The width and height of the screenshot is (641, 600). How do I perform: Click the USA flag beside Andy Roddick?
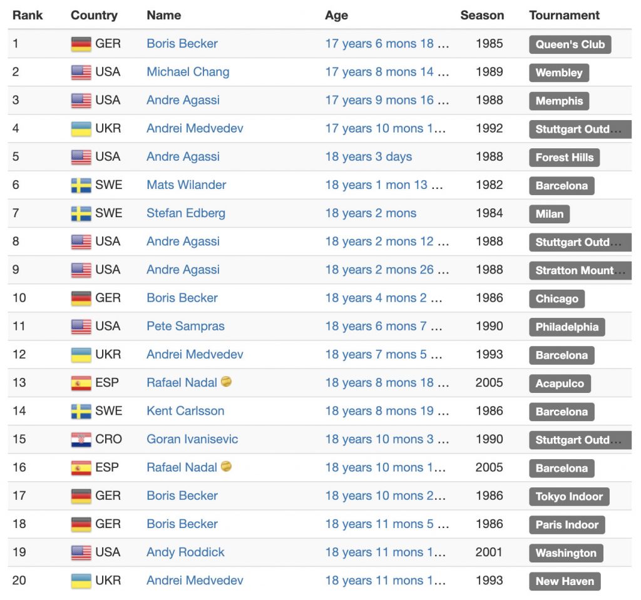click(81, 552)
